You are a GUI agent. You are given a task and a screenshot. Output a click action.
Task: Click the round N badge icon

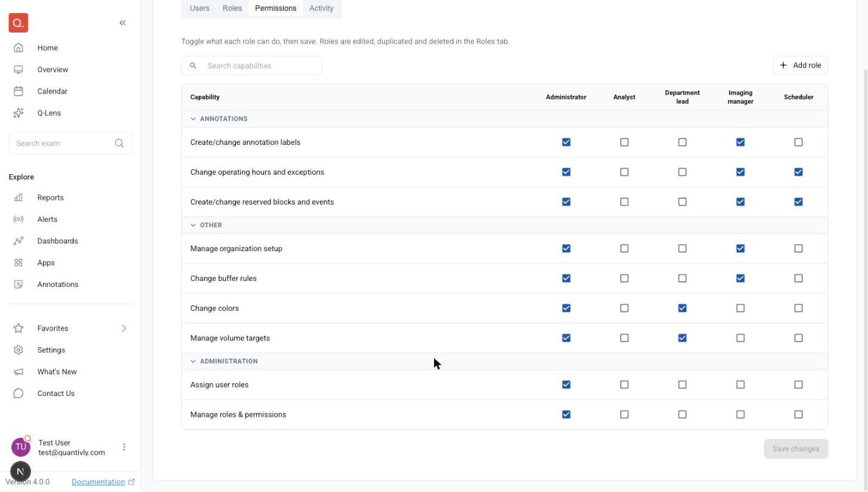(x=20, y=472)
